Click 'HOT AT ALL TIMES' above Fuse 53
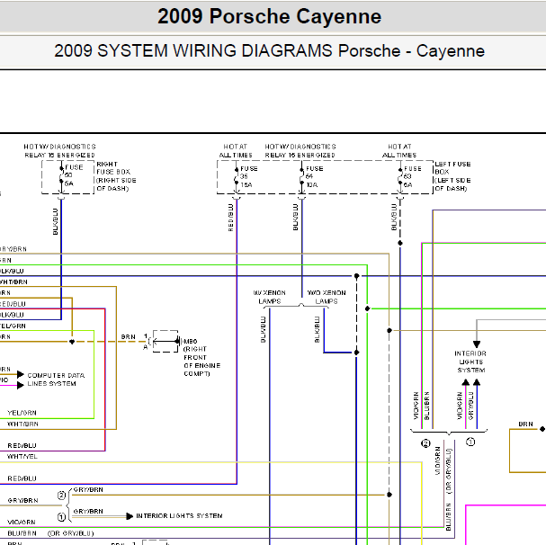546x545 pixels. pos(399,151)
